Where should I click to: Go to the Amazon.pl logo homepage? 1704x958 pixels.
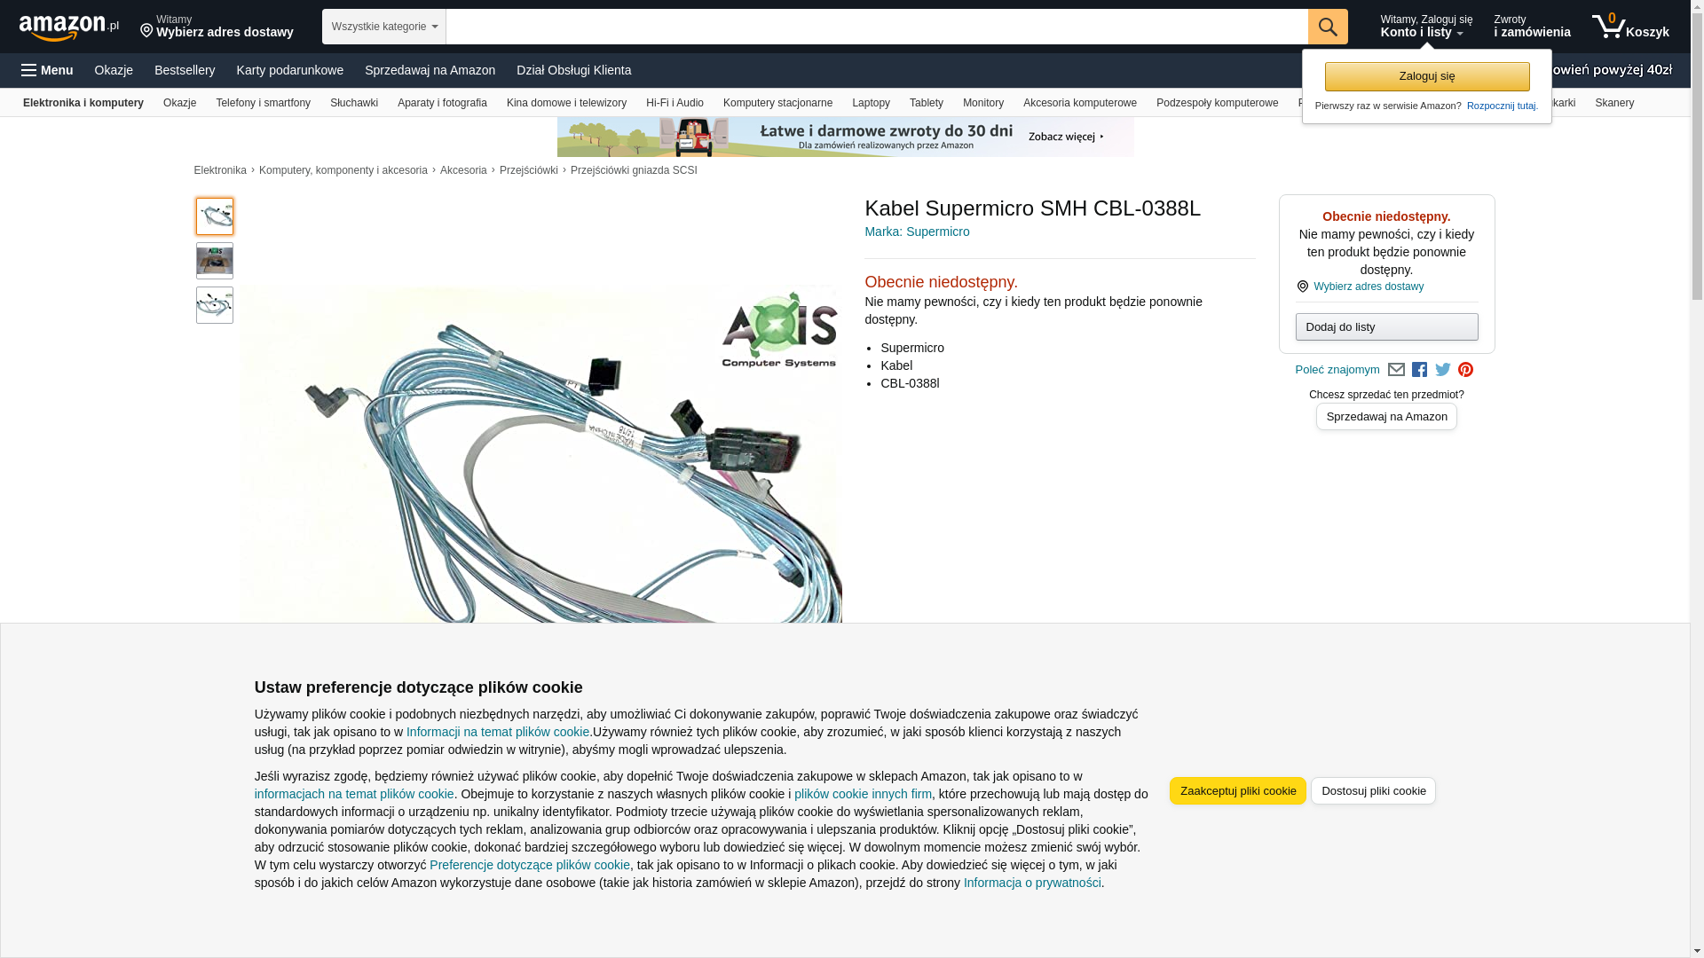point(69,27)
